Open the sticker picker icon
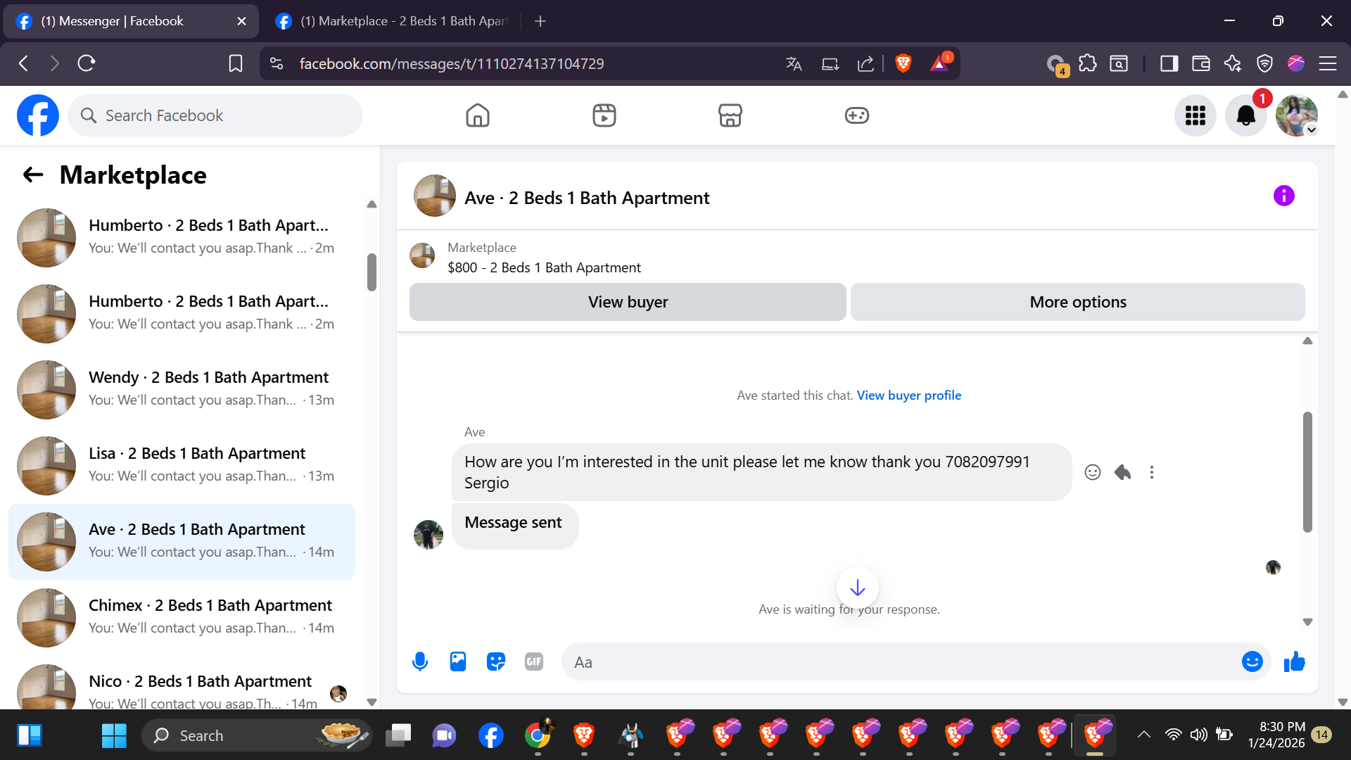1351x760 pixels. (496, 661)
